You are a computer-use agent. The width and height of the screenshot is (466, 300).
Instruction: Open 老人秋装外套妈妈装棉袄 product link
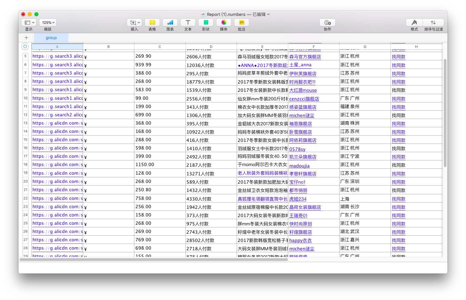pos(262,173)
